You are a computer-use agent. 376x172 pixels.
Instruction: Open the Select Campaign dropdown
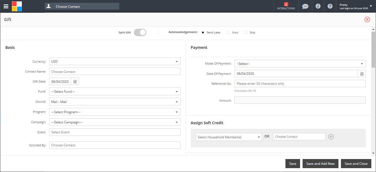[115, 122]
